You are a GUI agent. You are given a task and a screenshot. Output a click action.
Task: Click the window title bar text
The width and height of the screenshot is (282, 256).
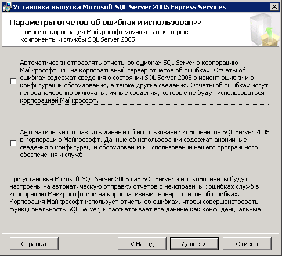(x=120, y=7)
